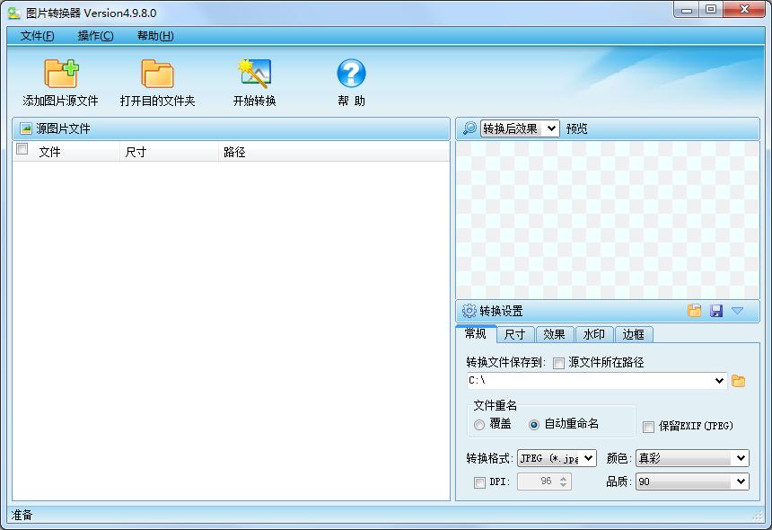
Task: Click the 转换文件保存到 label
Action: (505, 363)
